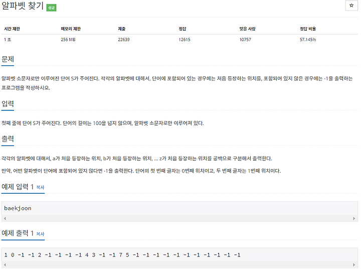Click the 정답 비율 column header

point(307,29)
